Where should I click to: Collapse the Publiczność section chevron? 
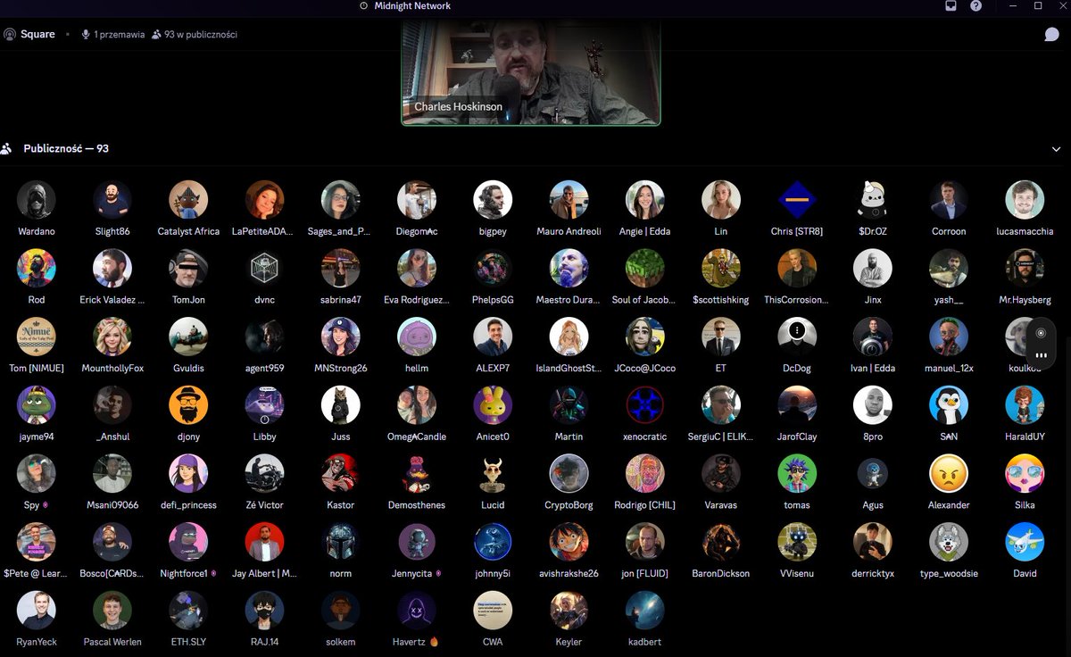[x=1057, y=149]
